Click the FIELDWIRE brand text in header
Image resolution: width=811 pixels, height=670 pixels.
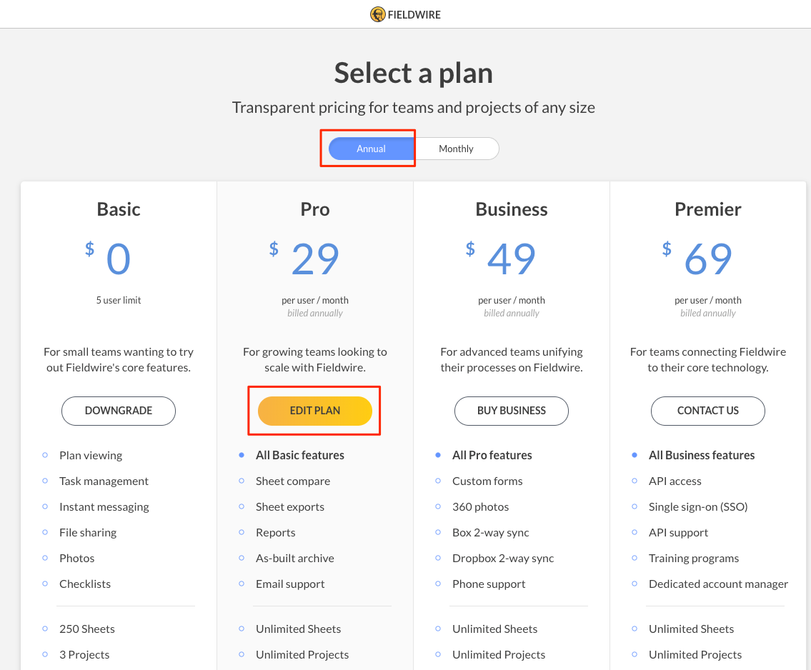click(x=414, y=15)
